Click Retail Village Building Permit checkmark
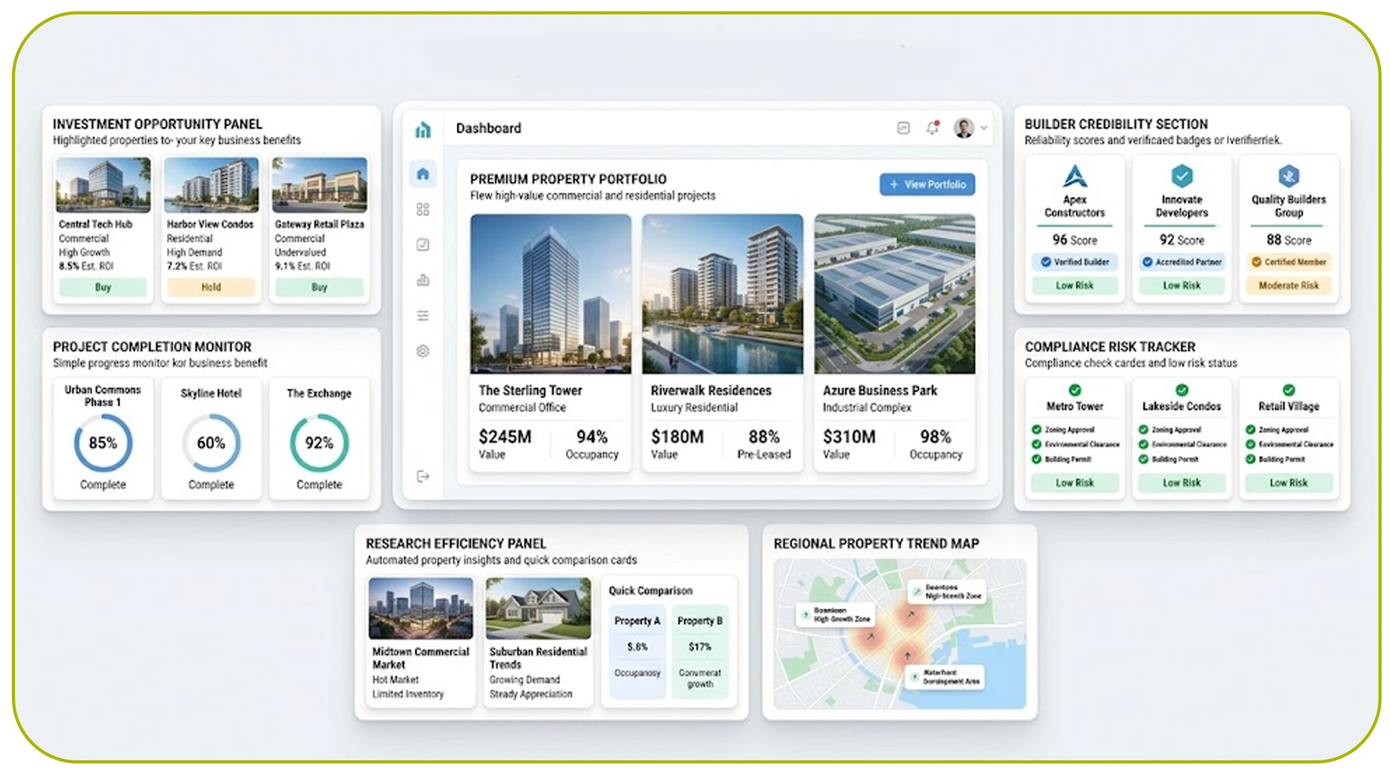Viewport: 1391px width, 776px height. coord(1251,459)
